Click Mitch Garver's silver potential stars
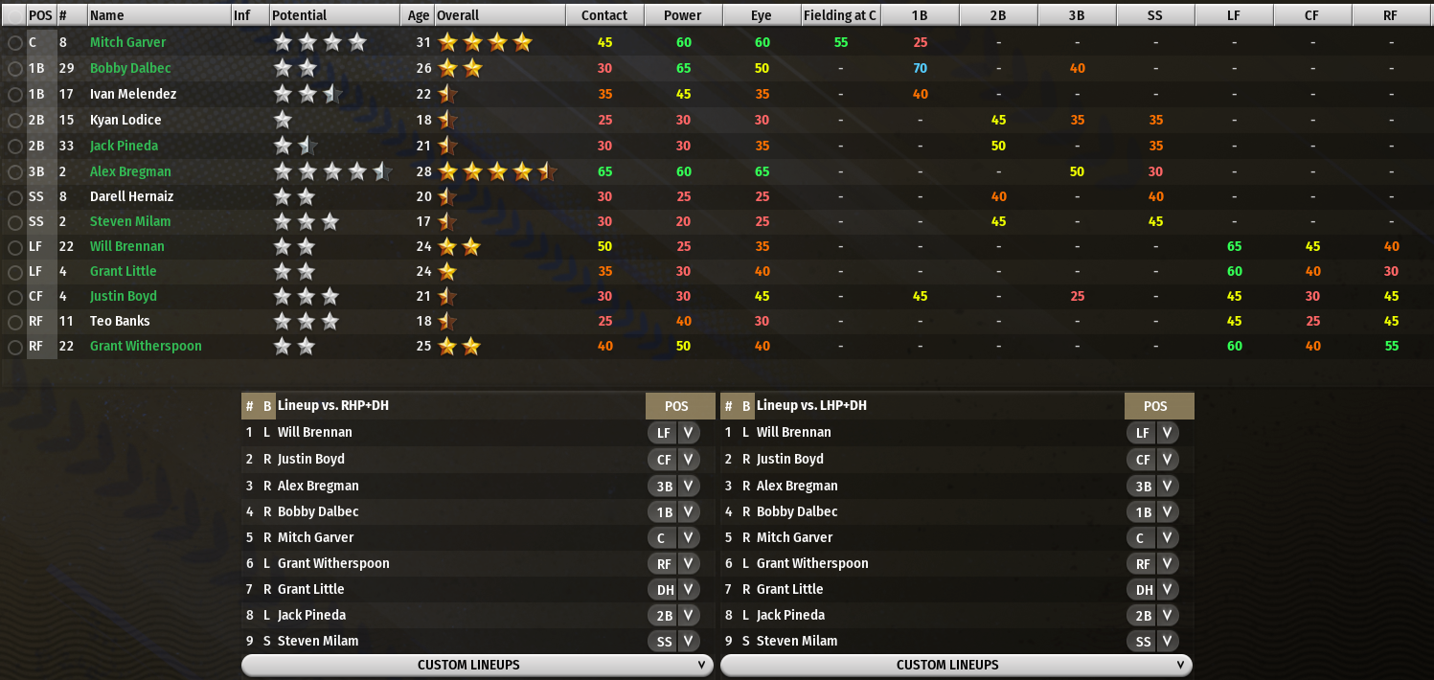Image resolution: width=1434 pixels, height=680 pixels. [320, 42]
